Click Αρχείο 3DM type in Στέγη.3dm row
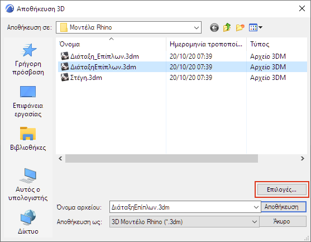The height and width of the screenshot is (242, 311). 268,78
